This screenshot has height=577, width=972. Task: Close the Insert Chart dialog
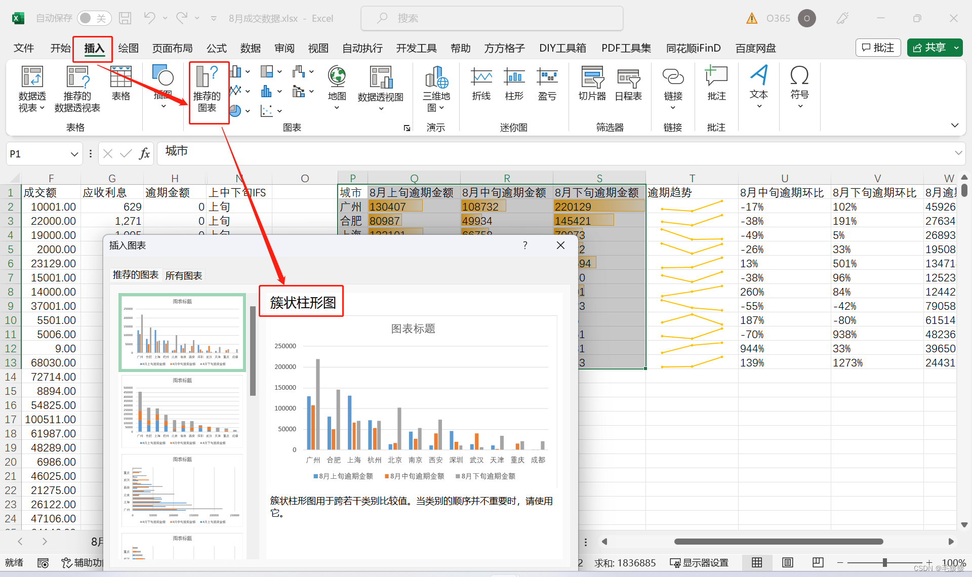(x=560, y=245)
